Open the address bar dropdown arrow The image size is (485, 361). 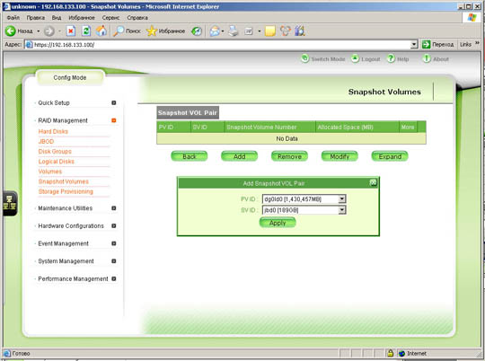pos(414,45)
